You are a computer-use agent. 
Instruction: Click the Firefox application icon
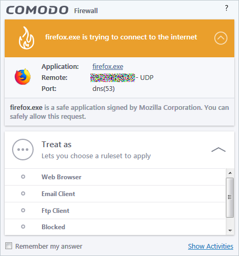[x=23, y=77]
